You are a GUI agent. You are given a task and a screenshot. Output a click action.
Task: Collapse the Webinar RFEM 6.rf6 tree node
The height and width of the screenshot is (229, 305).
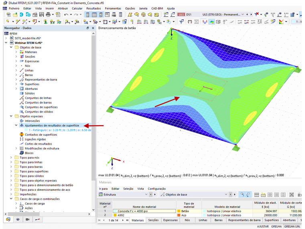coord(6,43)
